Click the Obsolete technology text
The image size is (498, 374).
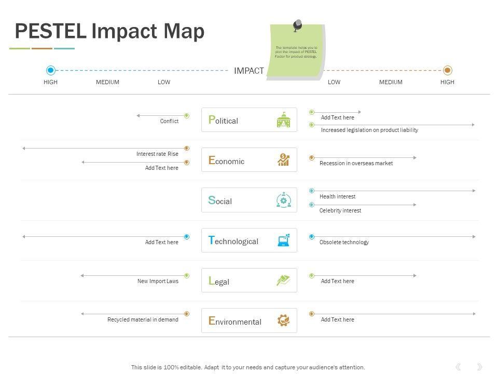coord(344,242)
